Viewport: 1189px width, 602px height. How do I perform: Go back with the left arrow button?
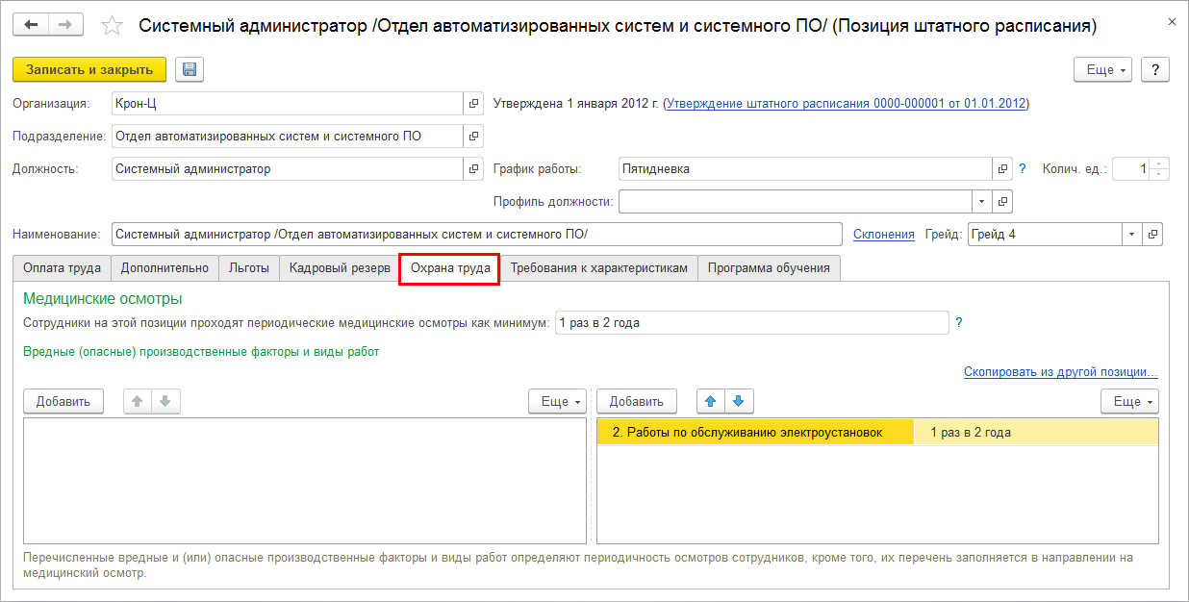pos(31,25)
